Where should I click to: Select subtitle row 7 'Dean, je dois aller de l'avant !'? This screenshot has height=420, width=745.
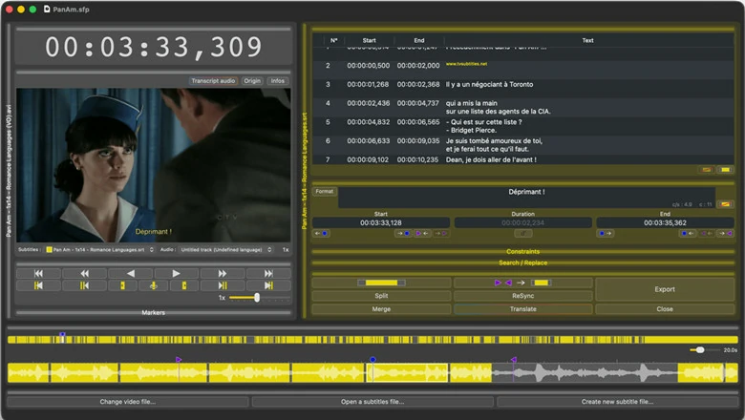pos(522,160)
